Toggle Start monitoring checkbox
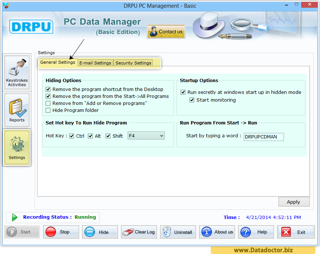The height and width of the screenshot is (254, 320). [192, 100]
